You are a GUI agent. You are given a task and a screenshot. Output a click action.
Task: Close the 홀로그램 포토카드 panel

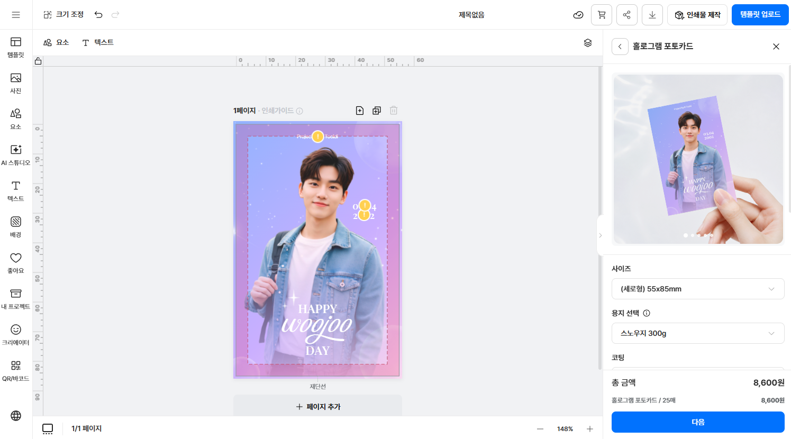[776, 47]
